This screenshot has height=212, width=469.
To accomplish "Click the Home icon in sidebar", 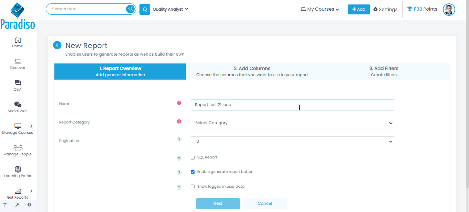I will click(18, 40).
